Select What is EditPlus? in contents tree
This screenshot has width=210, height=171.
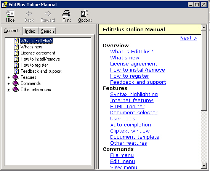pos(37,40)
